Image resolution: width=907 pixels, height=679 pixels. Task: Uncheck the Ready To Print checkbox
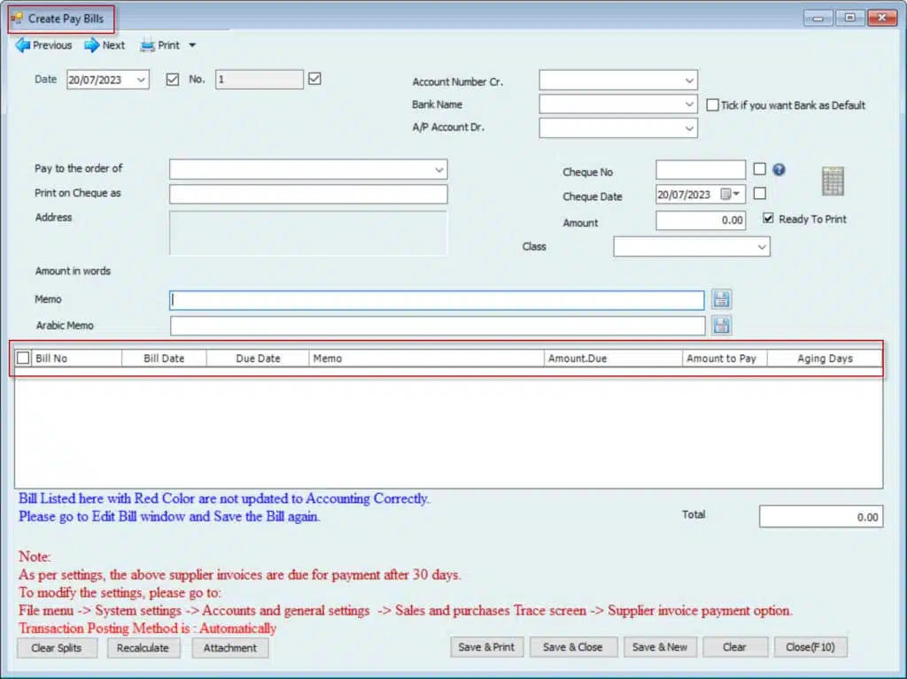(768, 218)
